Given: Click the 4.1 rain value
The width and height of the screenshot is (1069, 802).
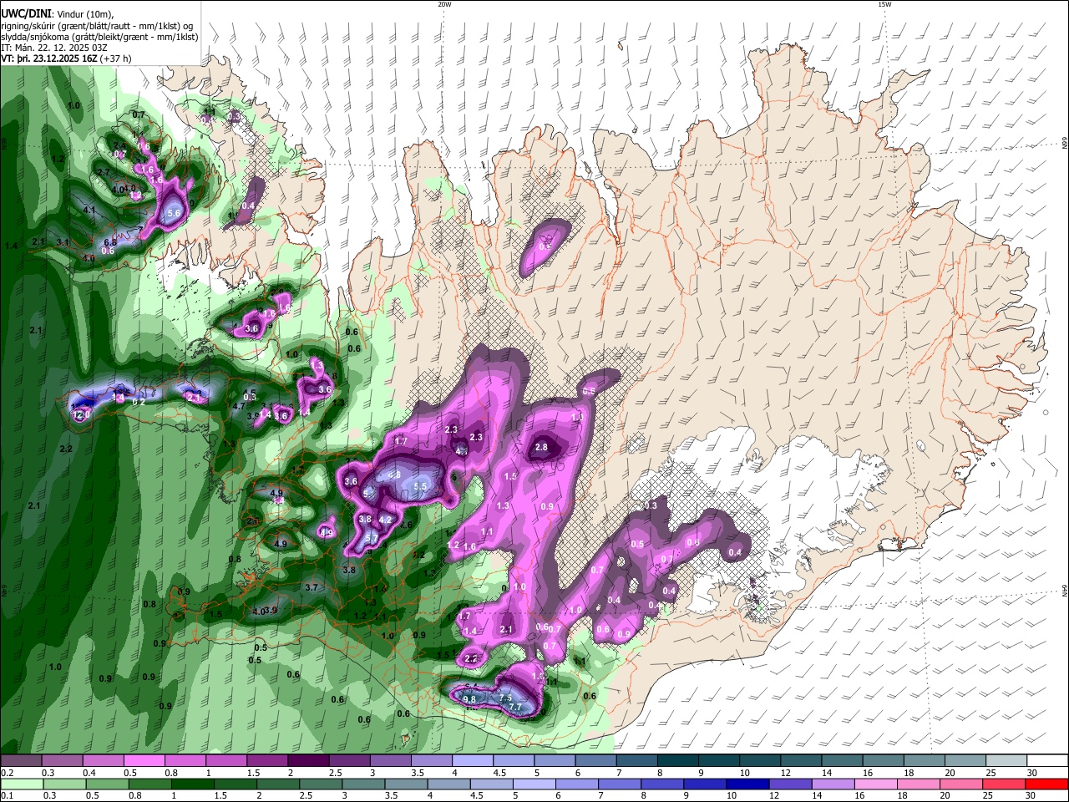Looking at the screenshot, I should click(x=89, y=211).
